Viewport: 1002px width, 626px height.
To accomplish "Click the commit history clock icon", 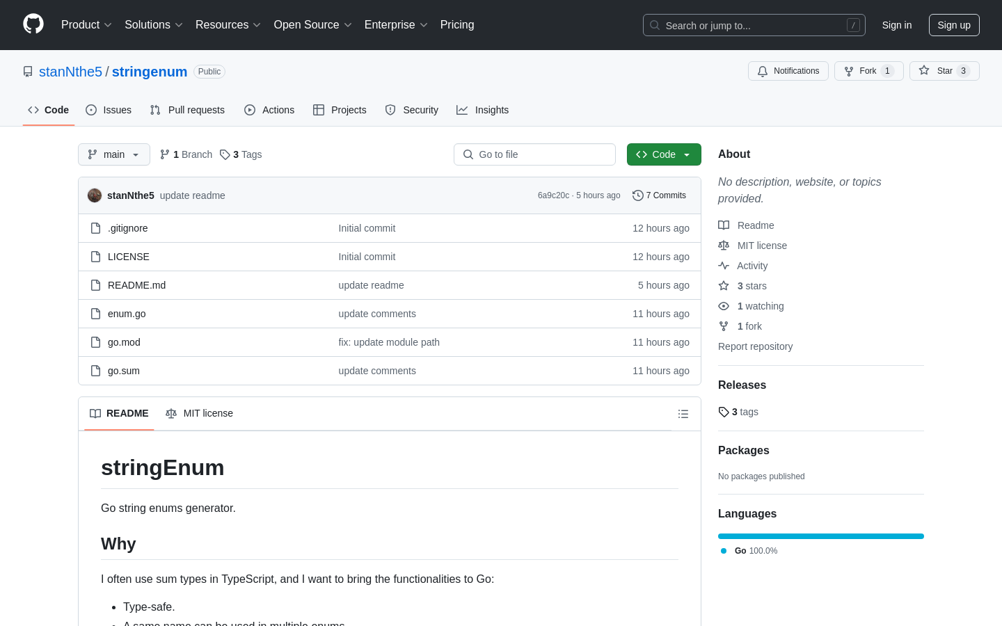I will 637,195.
